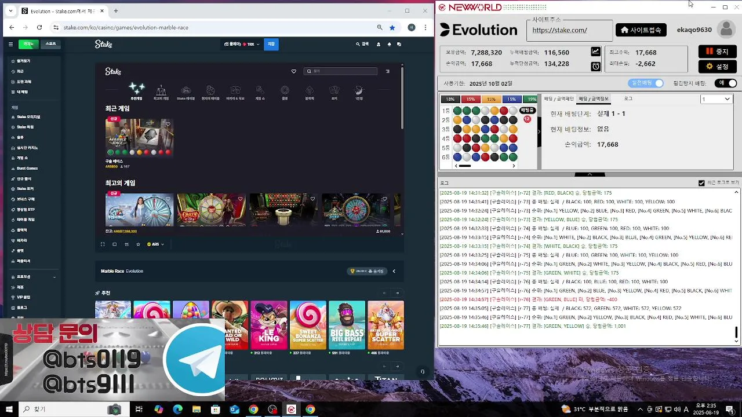Viewport: 742px width, 417px height.
Task: Open the Stake hamburger menu
Action: 10,44
